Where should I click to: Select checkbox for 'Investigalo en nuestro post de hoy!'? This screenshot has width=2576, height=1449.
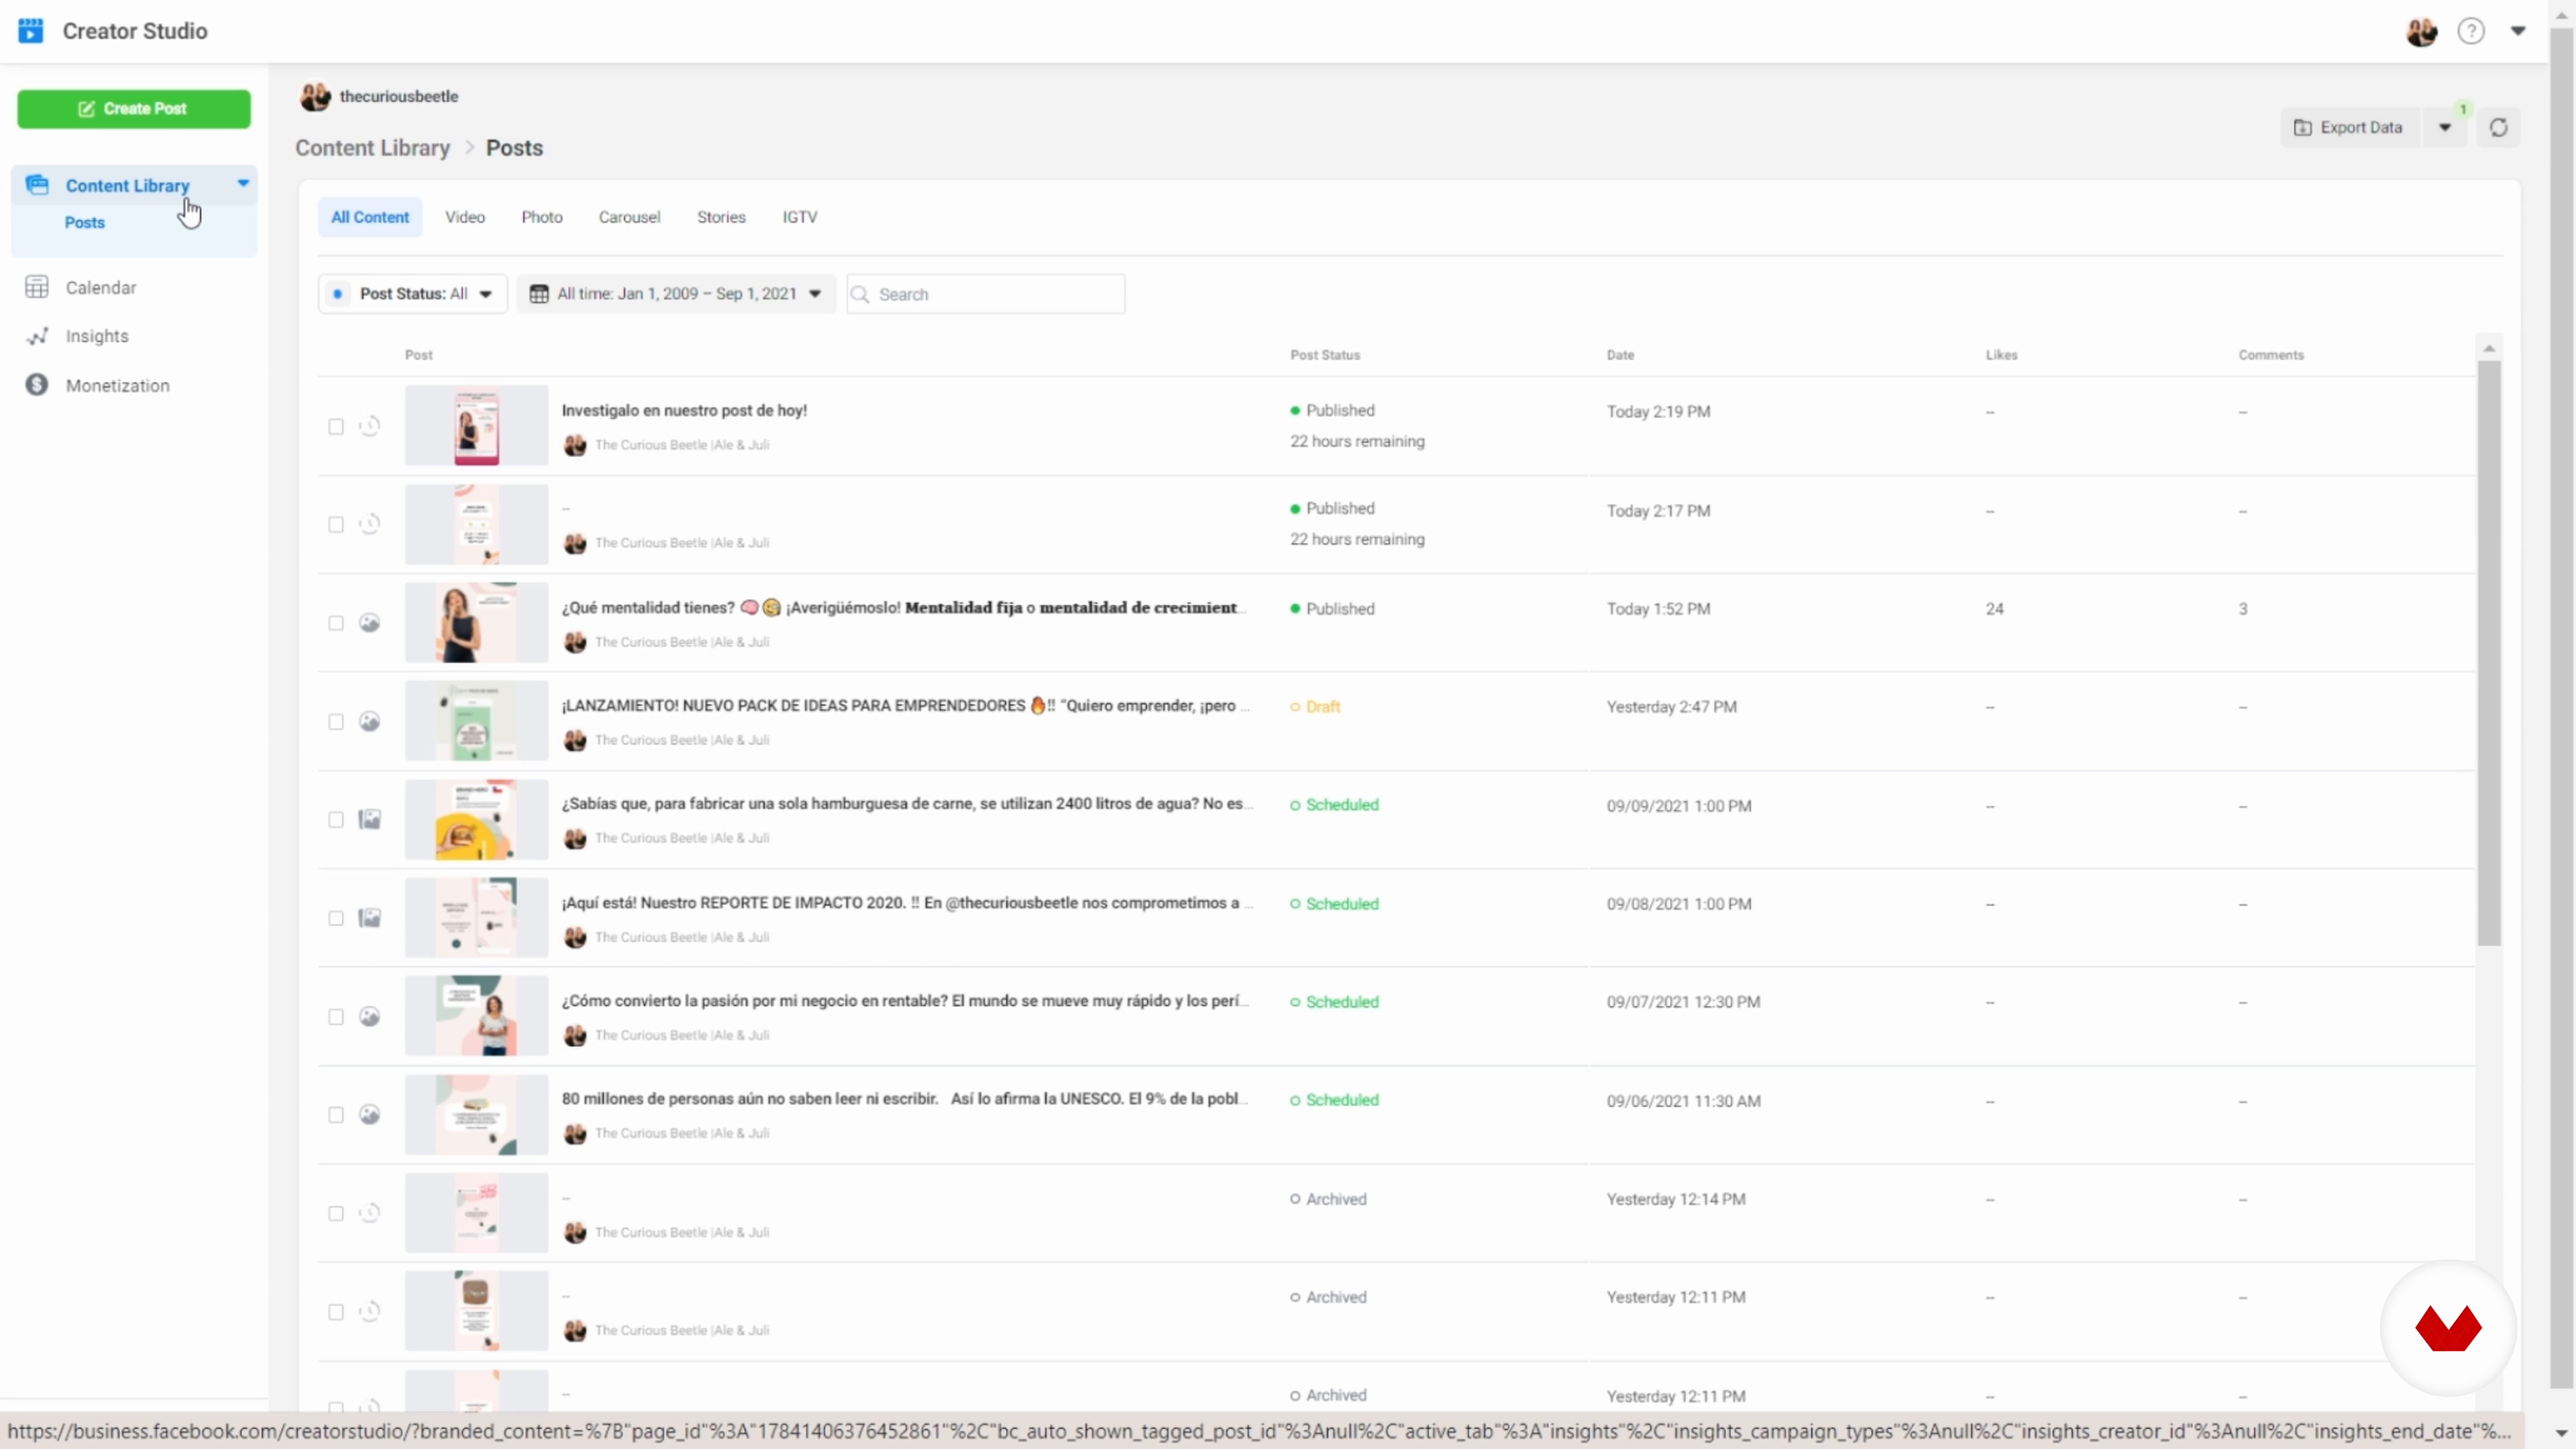click(336, 427)
